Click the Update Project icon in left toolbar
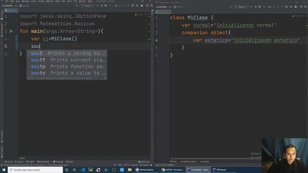The image size is (308, 173). tap(120, 6)
